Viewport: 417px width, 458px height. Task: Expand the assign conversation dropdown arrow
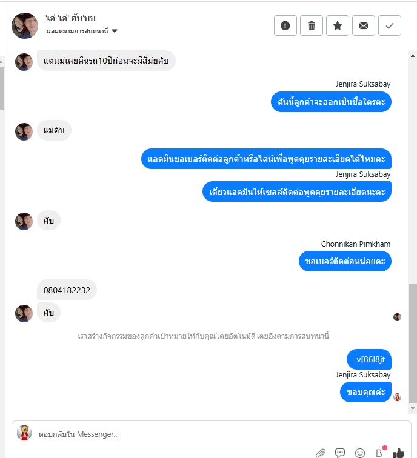(x=115, y=31)
